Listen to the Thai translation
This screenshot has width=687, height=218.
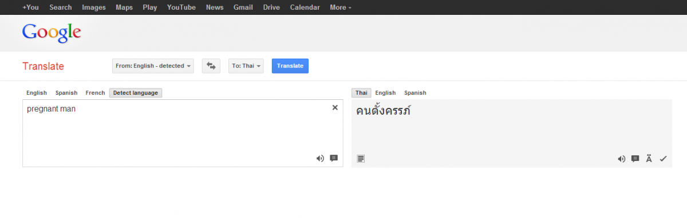(x=621, y=159)
